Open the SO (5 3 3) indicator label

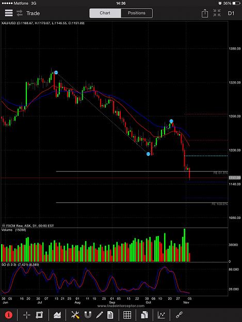pyautogui.click(x=20, y=265)
